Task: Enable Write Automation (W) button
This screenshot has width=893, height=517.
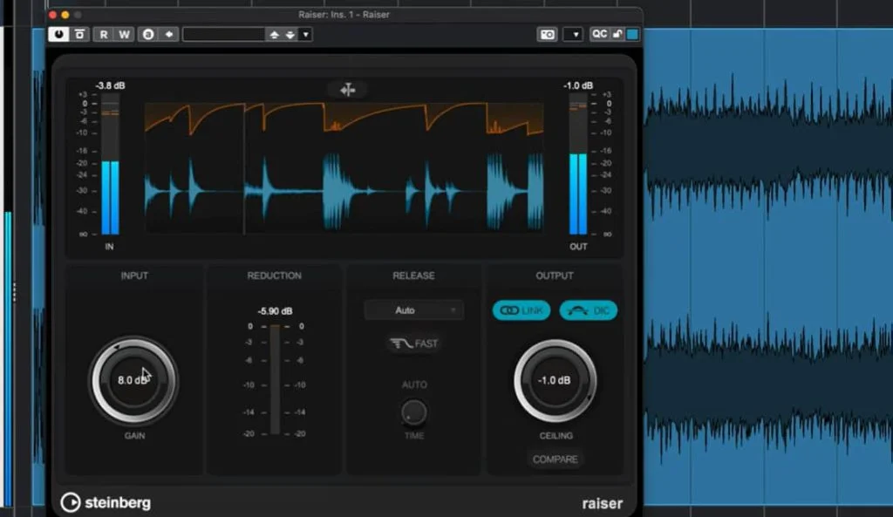Action: 124,34
